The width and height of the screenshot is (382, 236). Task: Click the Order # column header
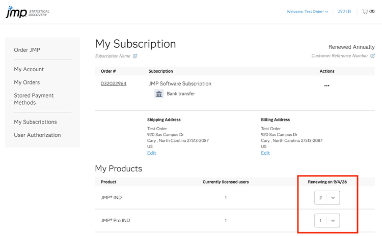click(x=108, y=71)
